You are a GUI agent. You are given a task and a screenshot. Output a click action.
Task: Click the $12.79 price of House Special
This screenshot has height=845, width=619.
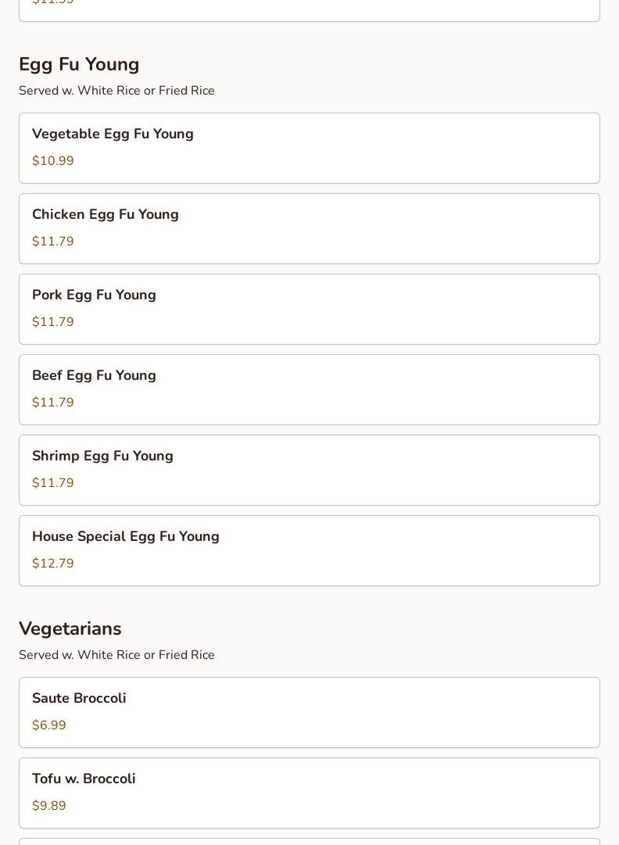coord(53,564)
